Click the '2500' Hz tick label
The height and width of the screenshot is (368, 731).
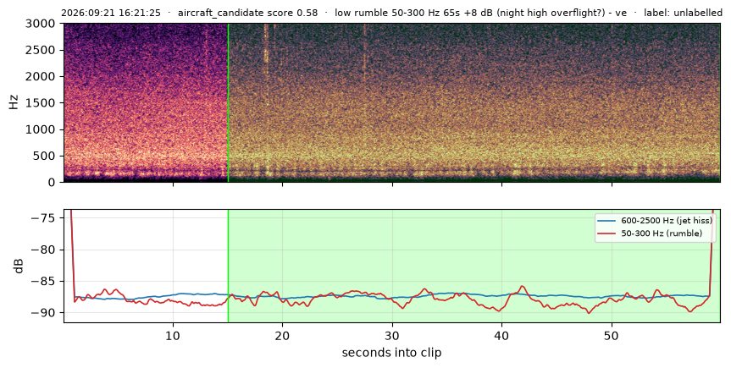[42, 50]
